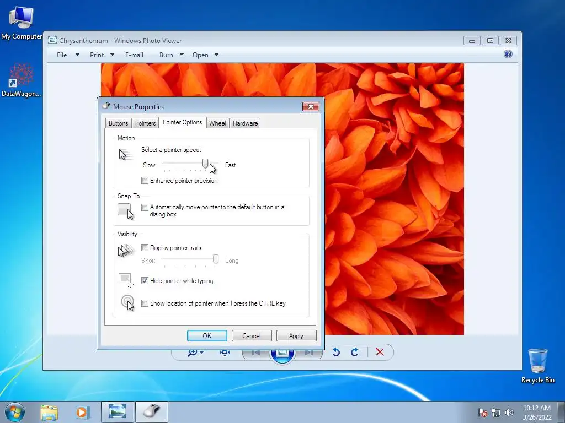
Task: Check Automatically move pointer to default button
Action: click(x=145, y=207)
